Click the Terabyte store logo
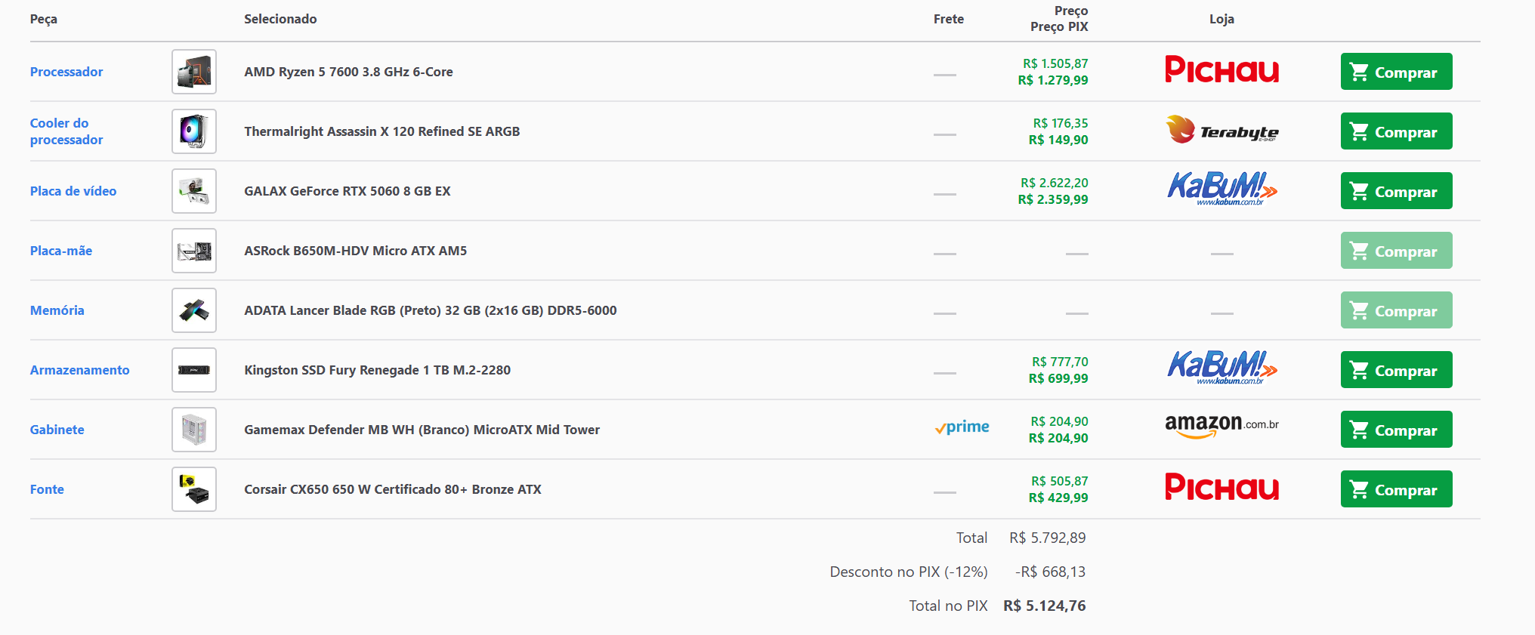 click(1222, 131)
